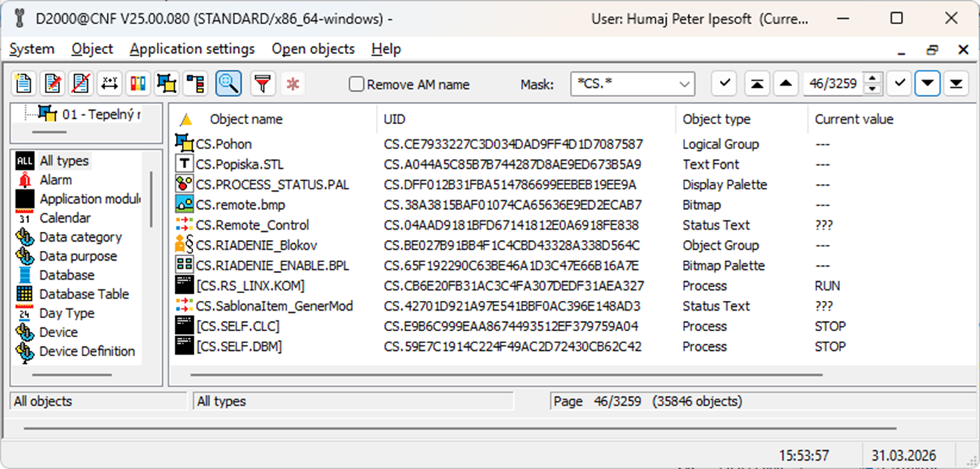Image resolution: width=980 pixels, height=469 pixels.
Task: Click the colored binders toolbar icon
Action: [138, 84]
